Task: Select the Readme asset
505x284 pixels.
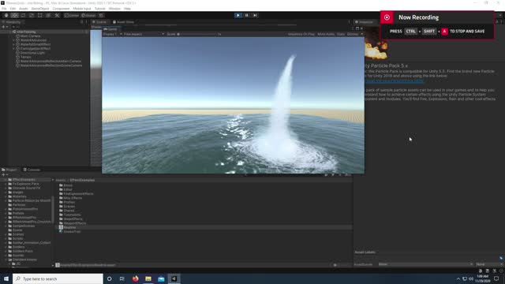Action: 69,227
